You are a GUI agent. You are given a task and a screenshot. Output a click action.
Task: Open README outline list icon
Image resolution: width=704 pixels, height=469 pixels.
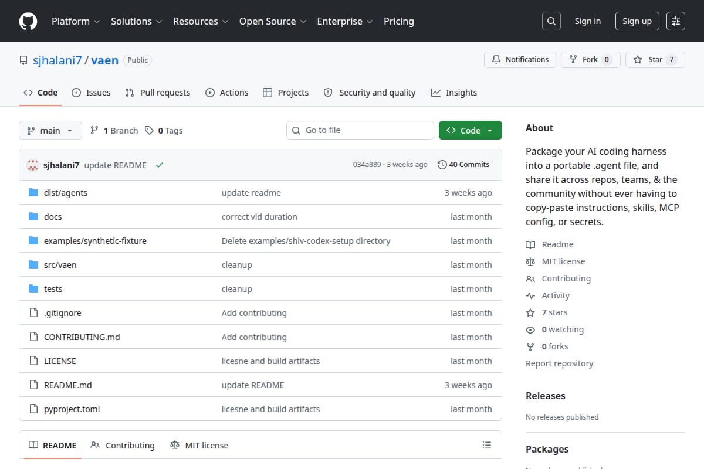[x=486, y=445]
